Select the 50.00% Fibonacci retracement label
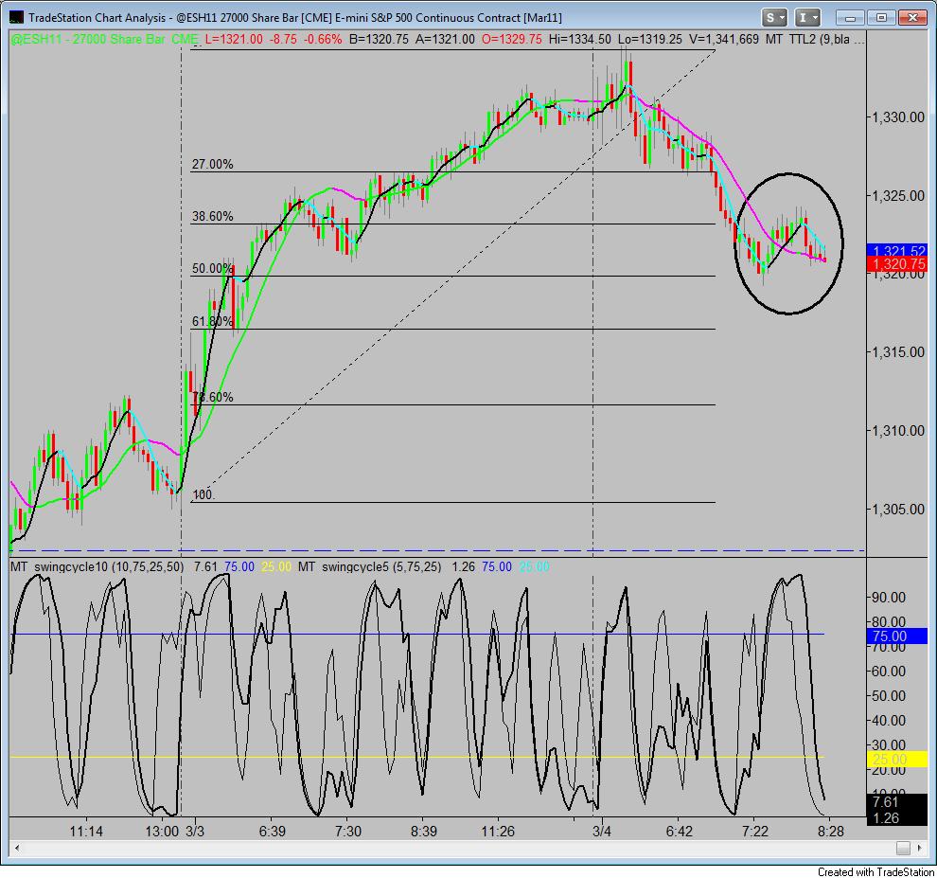 [x=212, y=269]
